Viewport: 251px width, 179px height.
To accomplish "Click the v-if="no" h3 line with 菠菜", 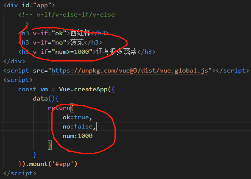I will 60,42.
